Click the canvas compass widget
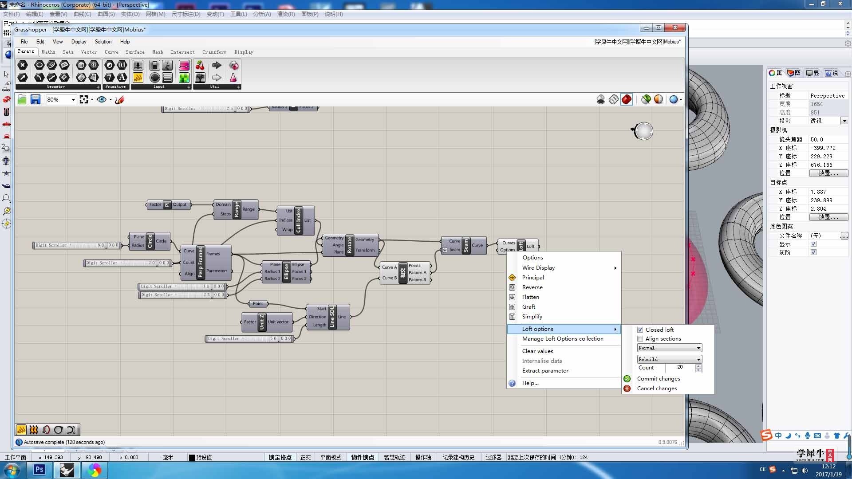852x479 pixels. point(643,131)
